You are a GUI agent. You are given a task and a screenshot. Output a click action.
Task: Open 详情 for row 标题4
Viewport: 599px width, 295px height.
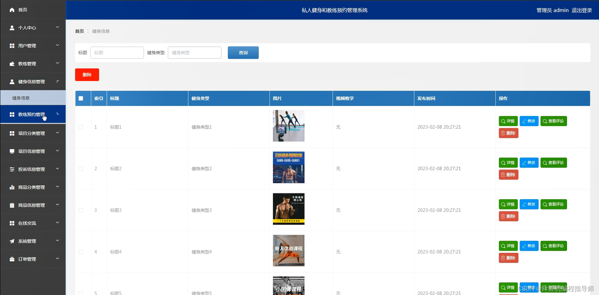pos(508,246)
